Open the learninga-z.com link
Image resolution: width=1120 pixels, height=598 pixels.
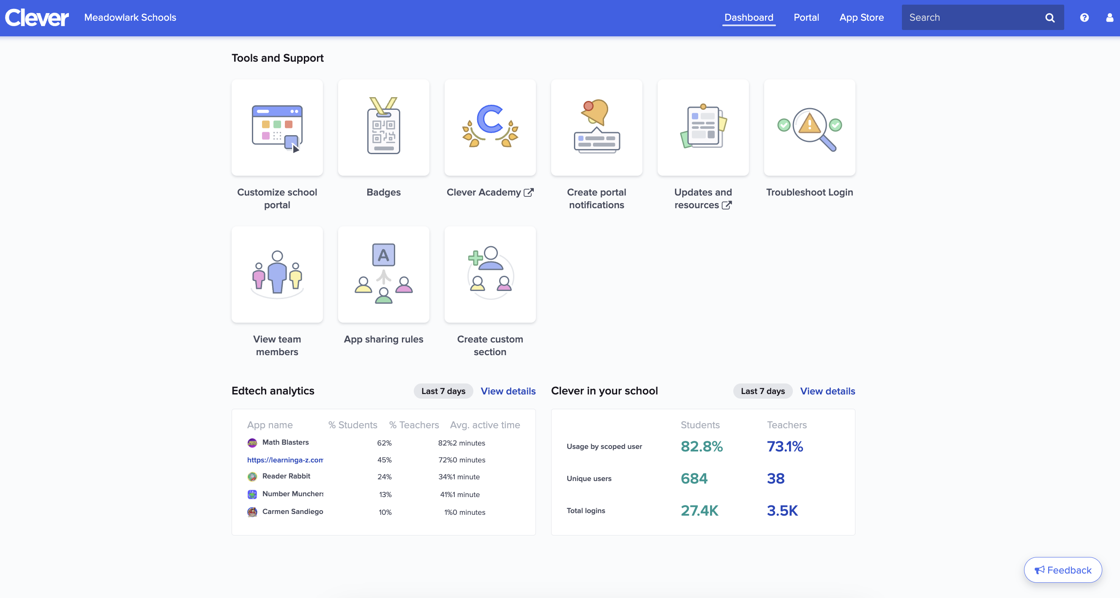pos(285,460)
